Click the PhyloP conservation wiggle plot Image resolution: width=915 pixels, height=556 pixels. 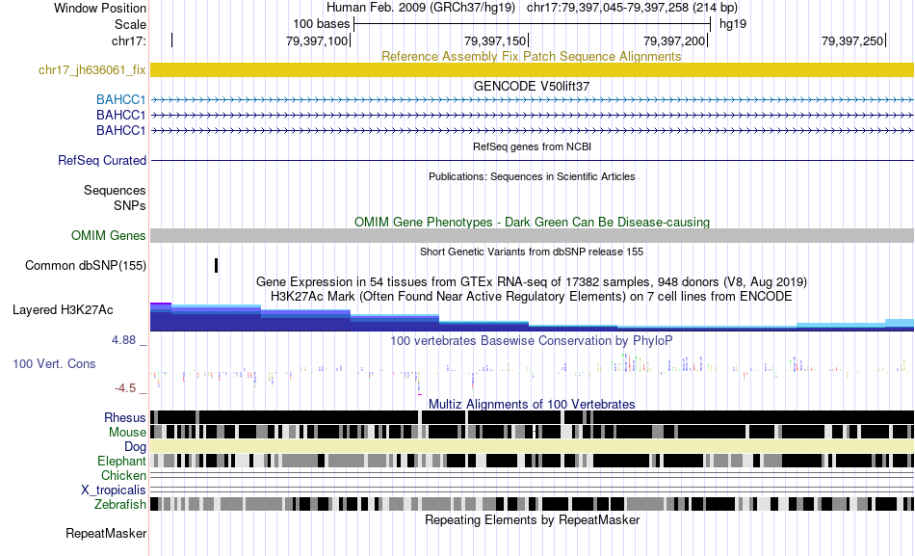click(x=532, y=372)
